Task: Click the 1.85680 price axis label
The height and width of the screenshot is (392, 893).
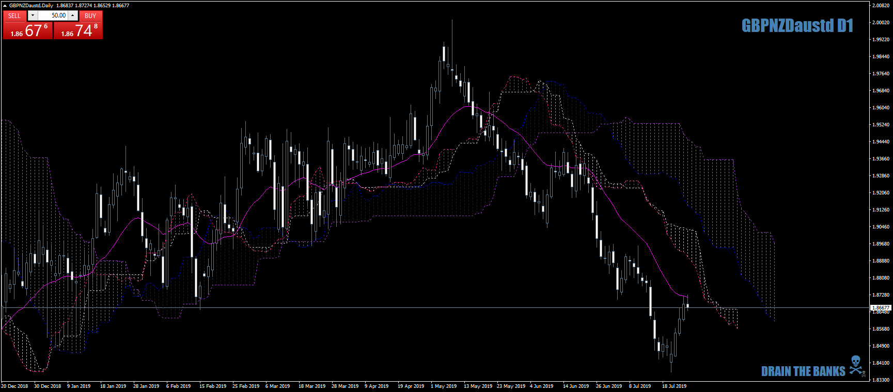Action: click(x=881, y=329)
